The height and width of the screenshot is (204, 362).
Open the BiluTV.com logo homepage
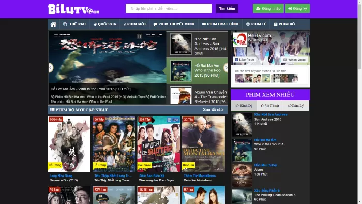73,9
